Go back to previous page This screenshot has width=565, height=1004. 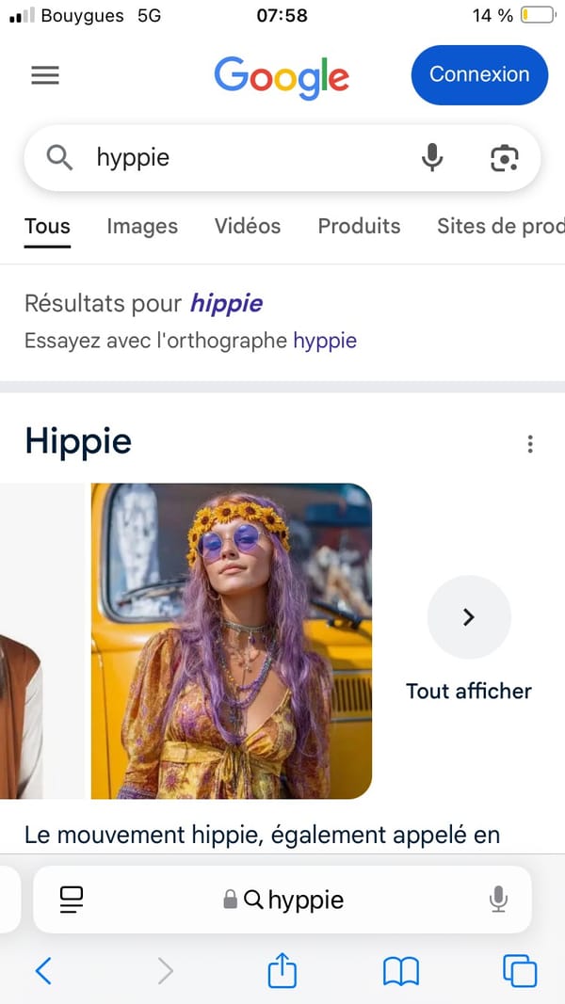43,971
